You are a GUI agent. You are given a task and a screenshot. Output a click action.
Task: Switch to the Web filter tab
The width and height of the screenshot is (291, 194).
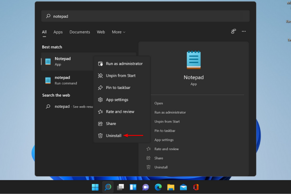(x=101, y=32)
